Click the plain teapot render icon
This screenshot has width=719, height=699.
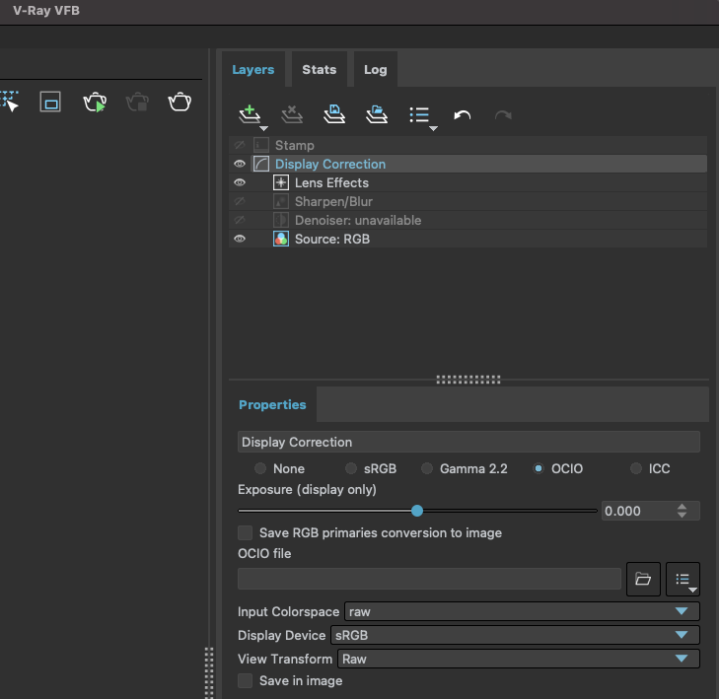[x=180, y=102]
